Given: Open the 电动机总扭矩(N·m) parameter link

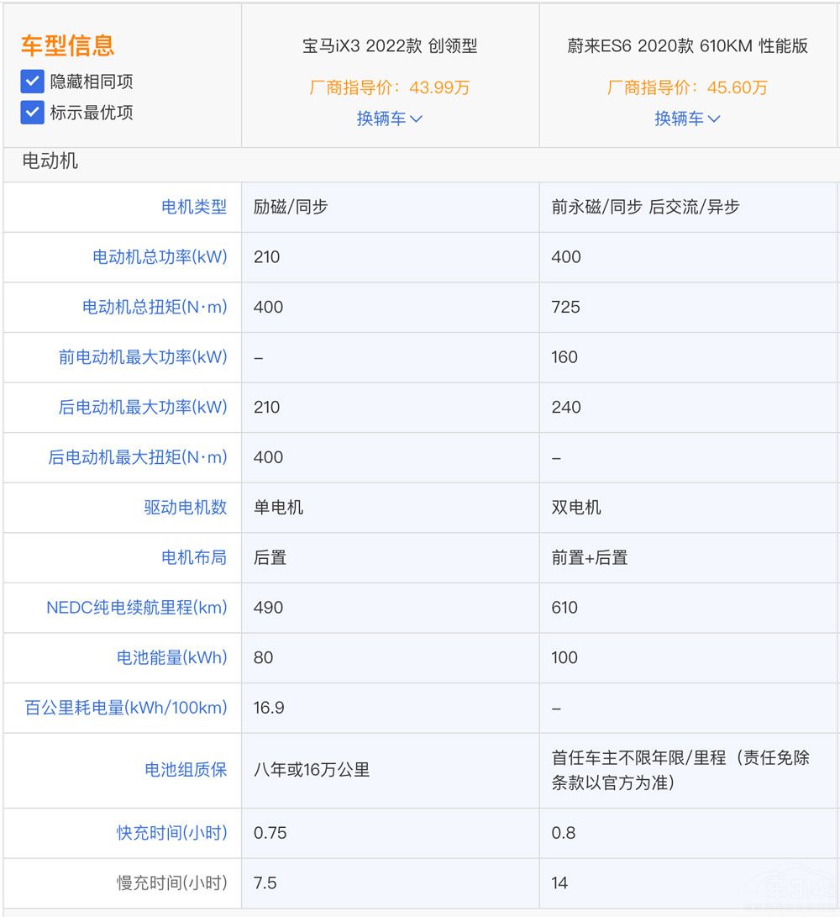Looking at the screenshot, I should [x=155, y=307].
